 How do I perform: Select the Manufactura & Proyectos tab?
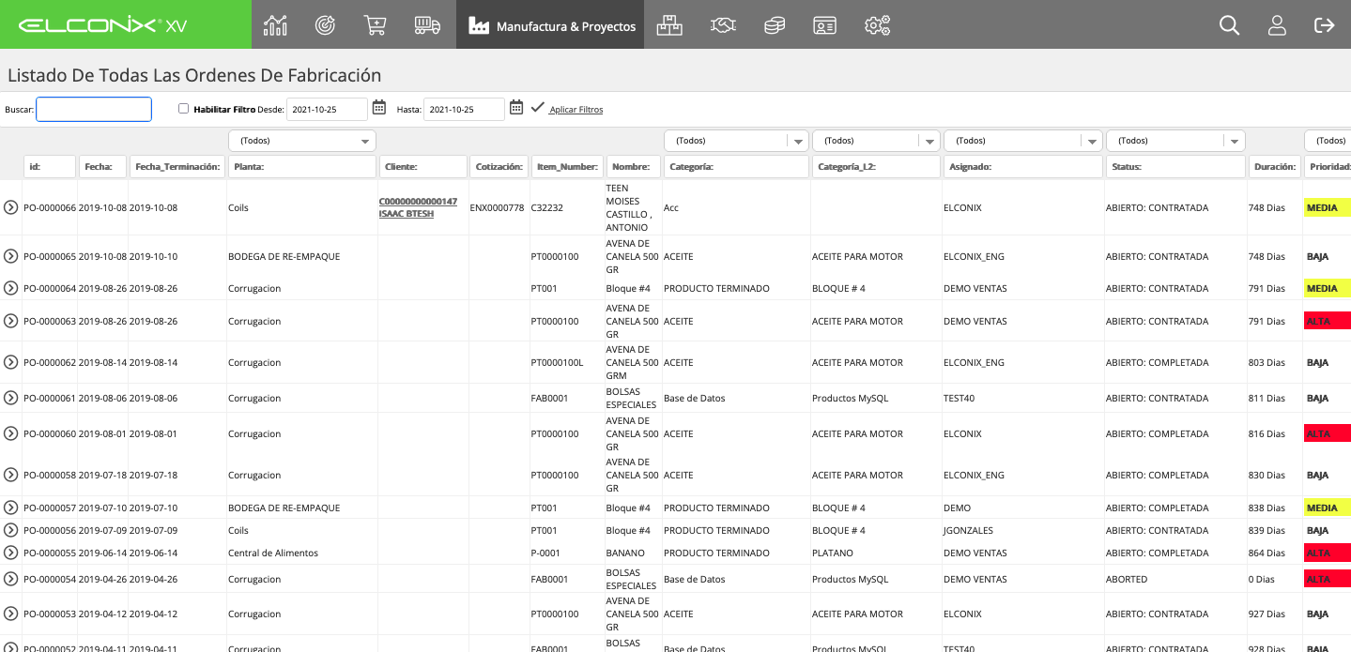[x=552, y=25]
